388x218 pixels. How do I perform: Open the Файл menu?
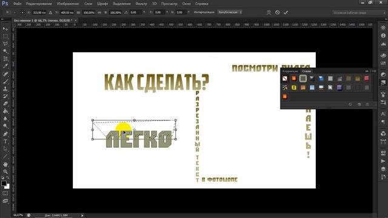[x=17, y=4]
